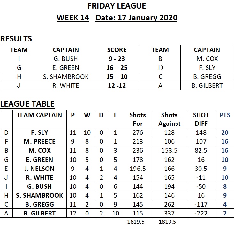Click the TEAM CAPTAIN column header

39,115
